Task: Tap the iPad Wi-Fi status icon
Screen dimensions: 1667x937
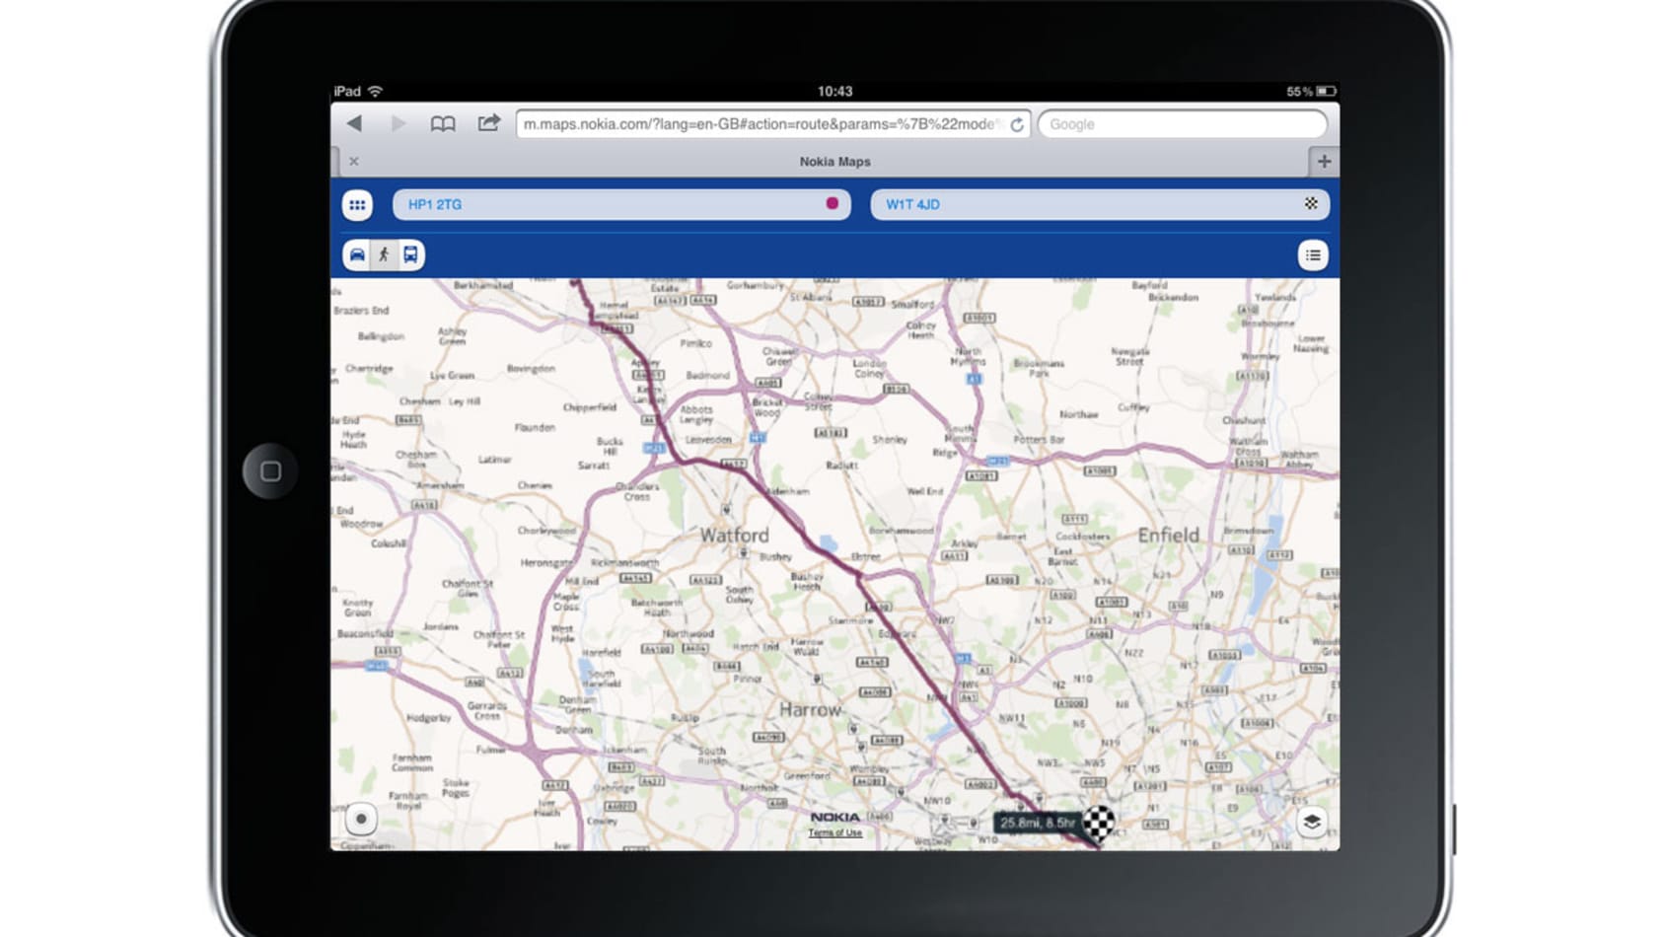Action: [x=375, y=91]
